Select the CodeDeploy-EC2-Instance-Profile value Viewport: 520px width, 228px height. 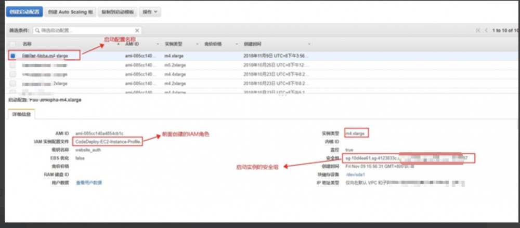pos(108,141)
